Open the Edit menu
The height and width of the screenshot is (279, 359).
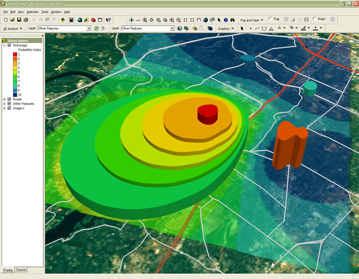pyautogui.click(x=13, y=12)
